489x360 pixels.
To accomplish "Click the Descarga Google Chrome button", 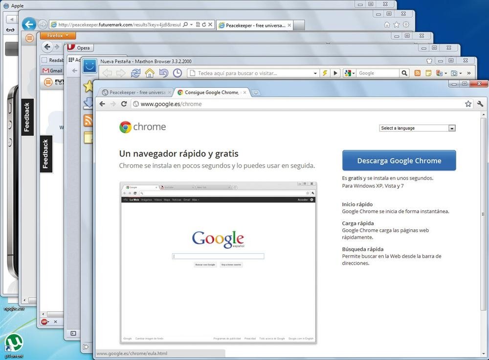I will 399,160.
